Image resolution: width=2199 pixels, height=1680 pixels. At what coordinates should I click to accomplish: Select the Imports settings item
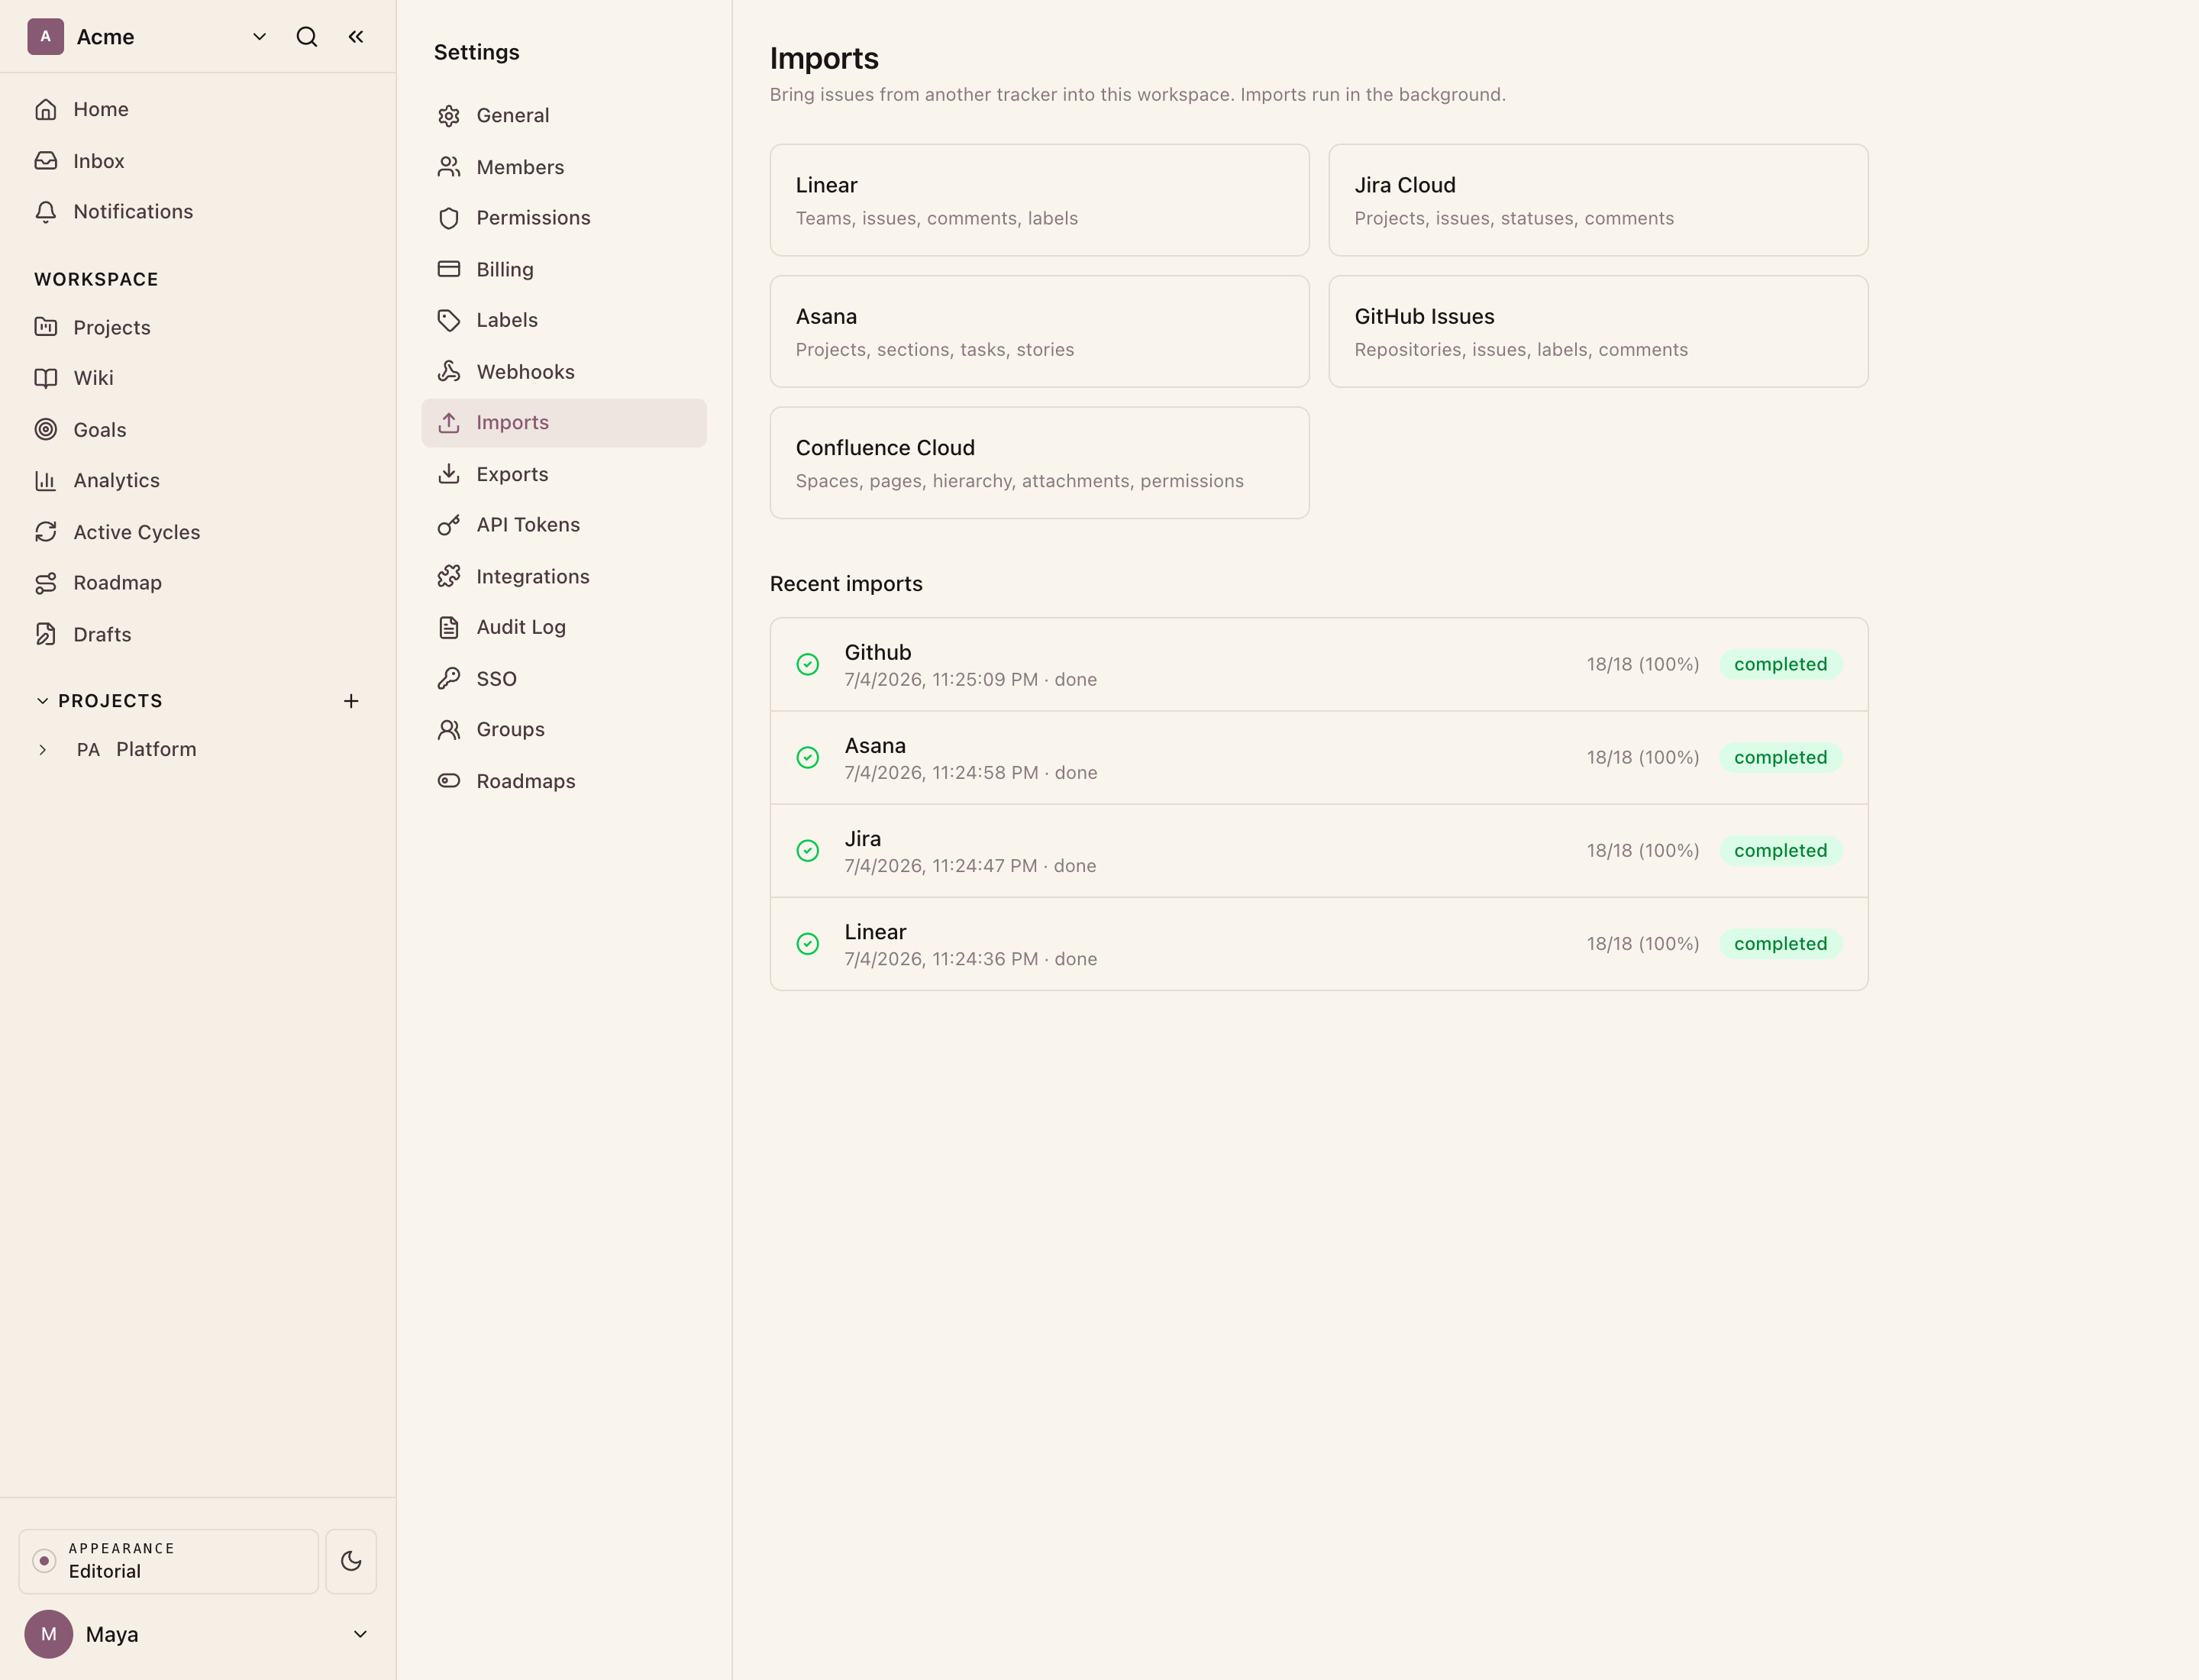[564, 423]
